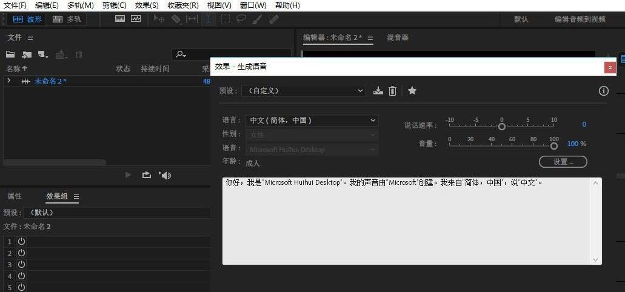The image size is (625, 292).
Task: Open the 编辑器 panel menu icon
Action: click(x=370, y=38)
